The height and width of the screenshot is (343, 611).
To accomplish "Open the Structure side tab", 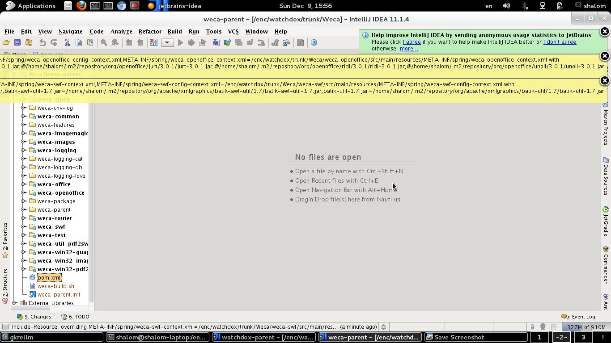I will pyautogui.click(x=5, y=286).
